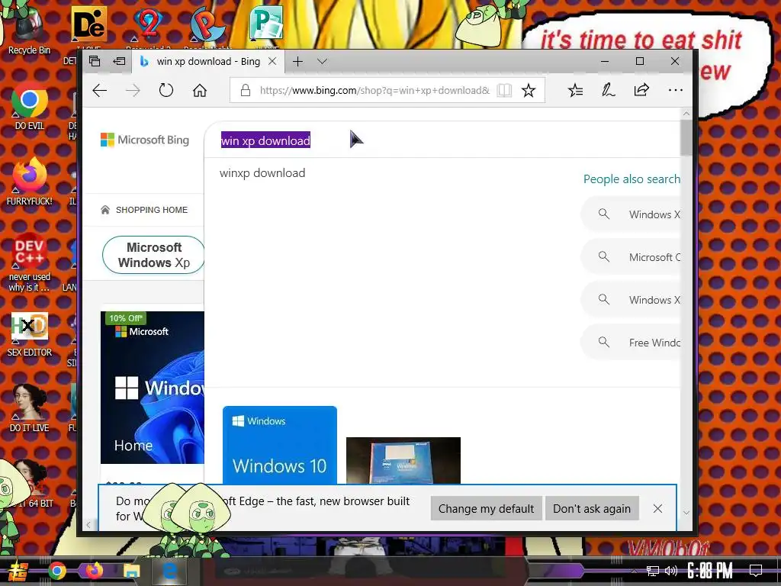Open the Dev C++ desktop shortcut
This screenshot has height=586, width=781.
(30, 262)
